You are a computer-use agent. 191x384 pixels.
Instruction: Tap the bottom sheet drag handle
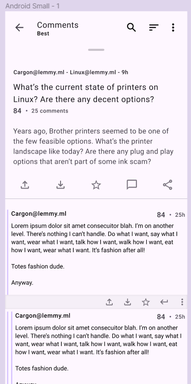[x=96, y=50]
